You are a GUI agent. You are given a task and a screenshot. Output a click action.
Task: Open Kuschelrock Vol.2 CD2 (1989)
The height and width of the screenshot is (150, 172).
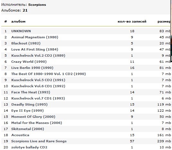[x=38, y=56]
